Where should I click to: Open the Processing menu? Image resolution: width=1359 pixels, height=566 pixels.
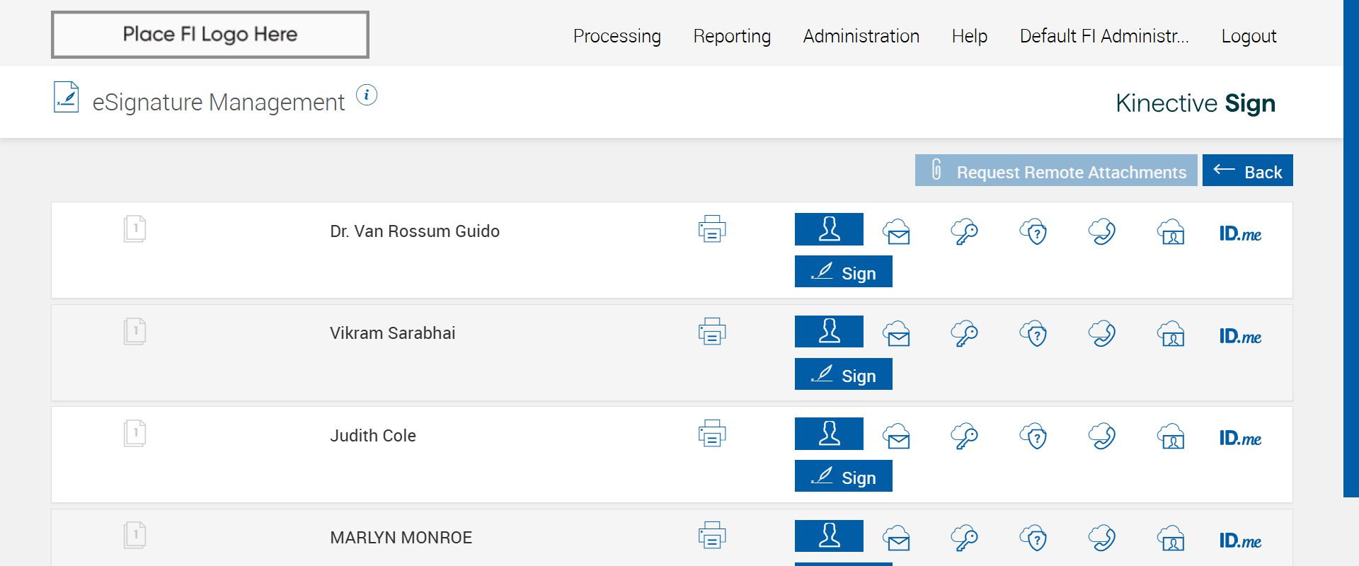click(617, 36)
